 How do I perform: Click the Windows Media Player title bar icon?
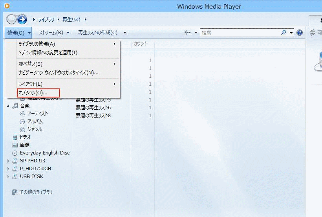coord(7,6)
